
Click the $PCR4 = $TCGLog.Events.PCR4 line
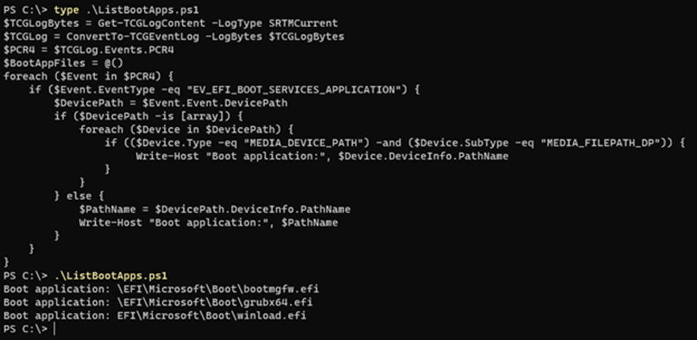pos(89,50)
